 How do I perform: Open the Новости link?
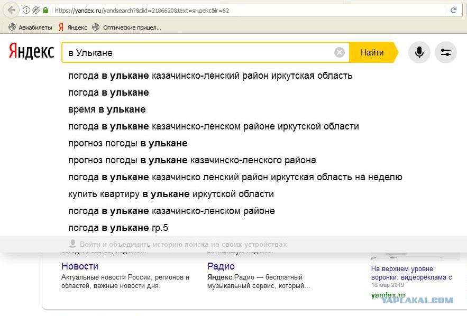80,266
